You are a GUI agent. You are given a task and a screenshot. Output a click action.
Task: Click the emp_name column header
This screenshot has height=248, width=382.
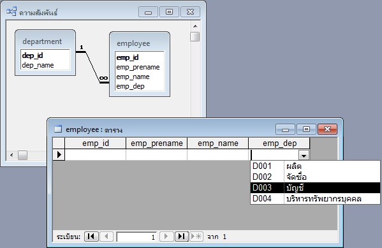(x=218, y=143)
